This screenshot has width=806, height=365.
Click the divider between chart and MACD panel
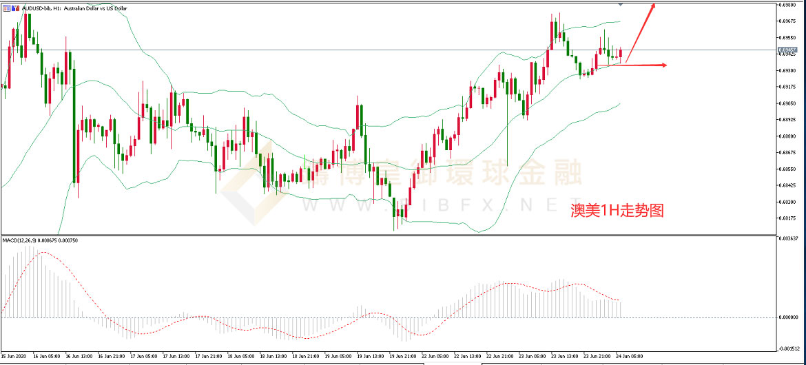(386, 235)
